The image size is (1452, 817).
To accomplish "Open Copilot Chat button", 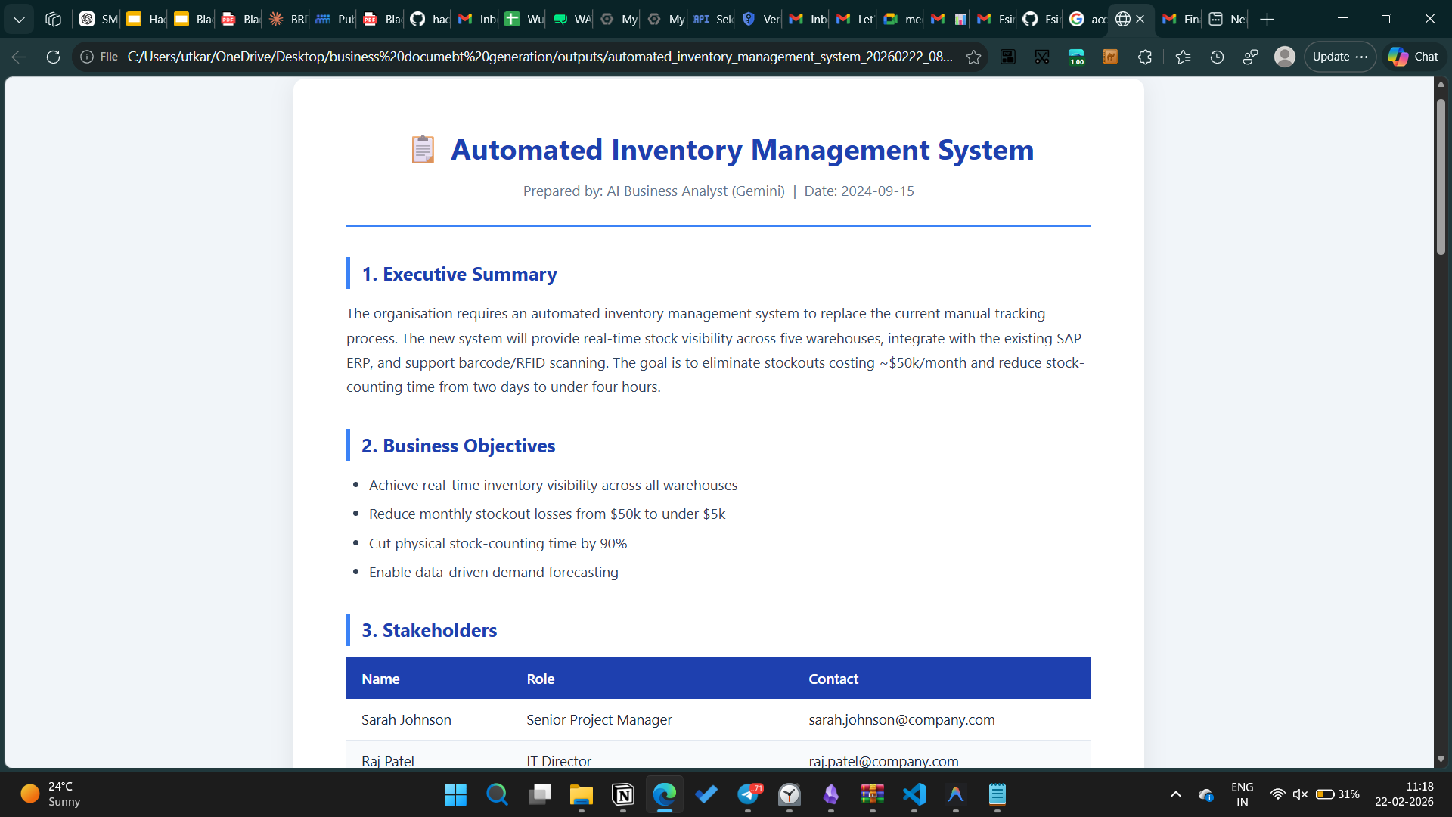I will (x=1413, y=57).
